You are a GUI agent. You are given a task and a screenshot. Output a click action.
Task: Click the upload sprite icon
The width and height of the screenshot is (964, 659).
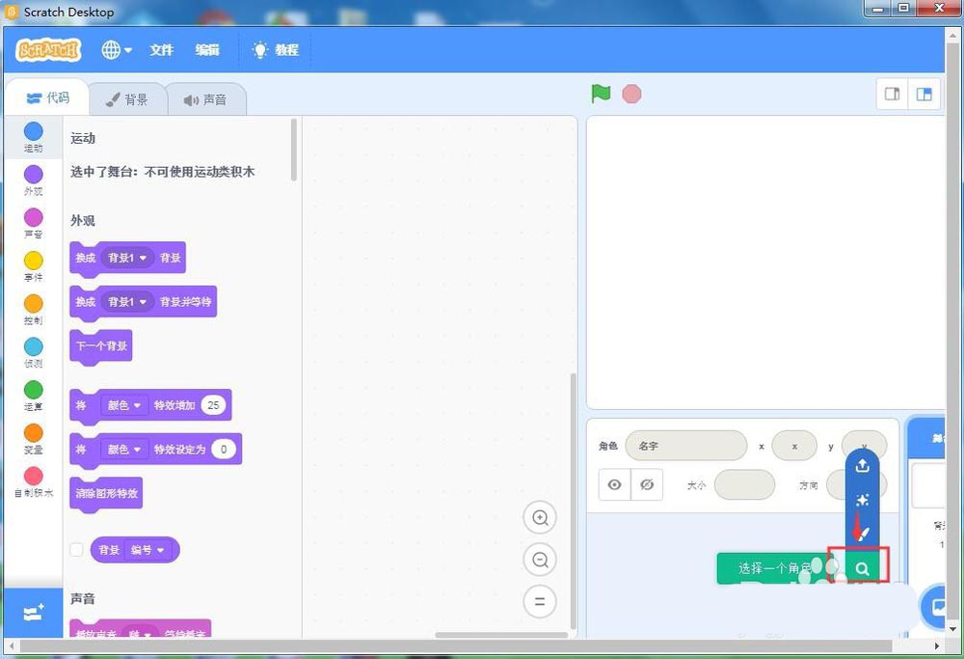click(861, 464)
